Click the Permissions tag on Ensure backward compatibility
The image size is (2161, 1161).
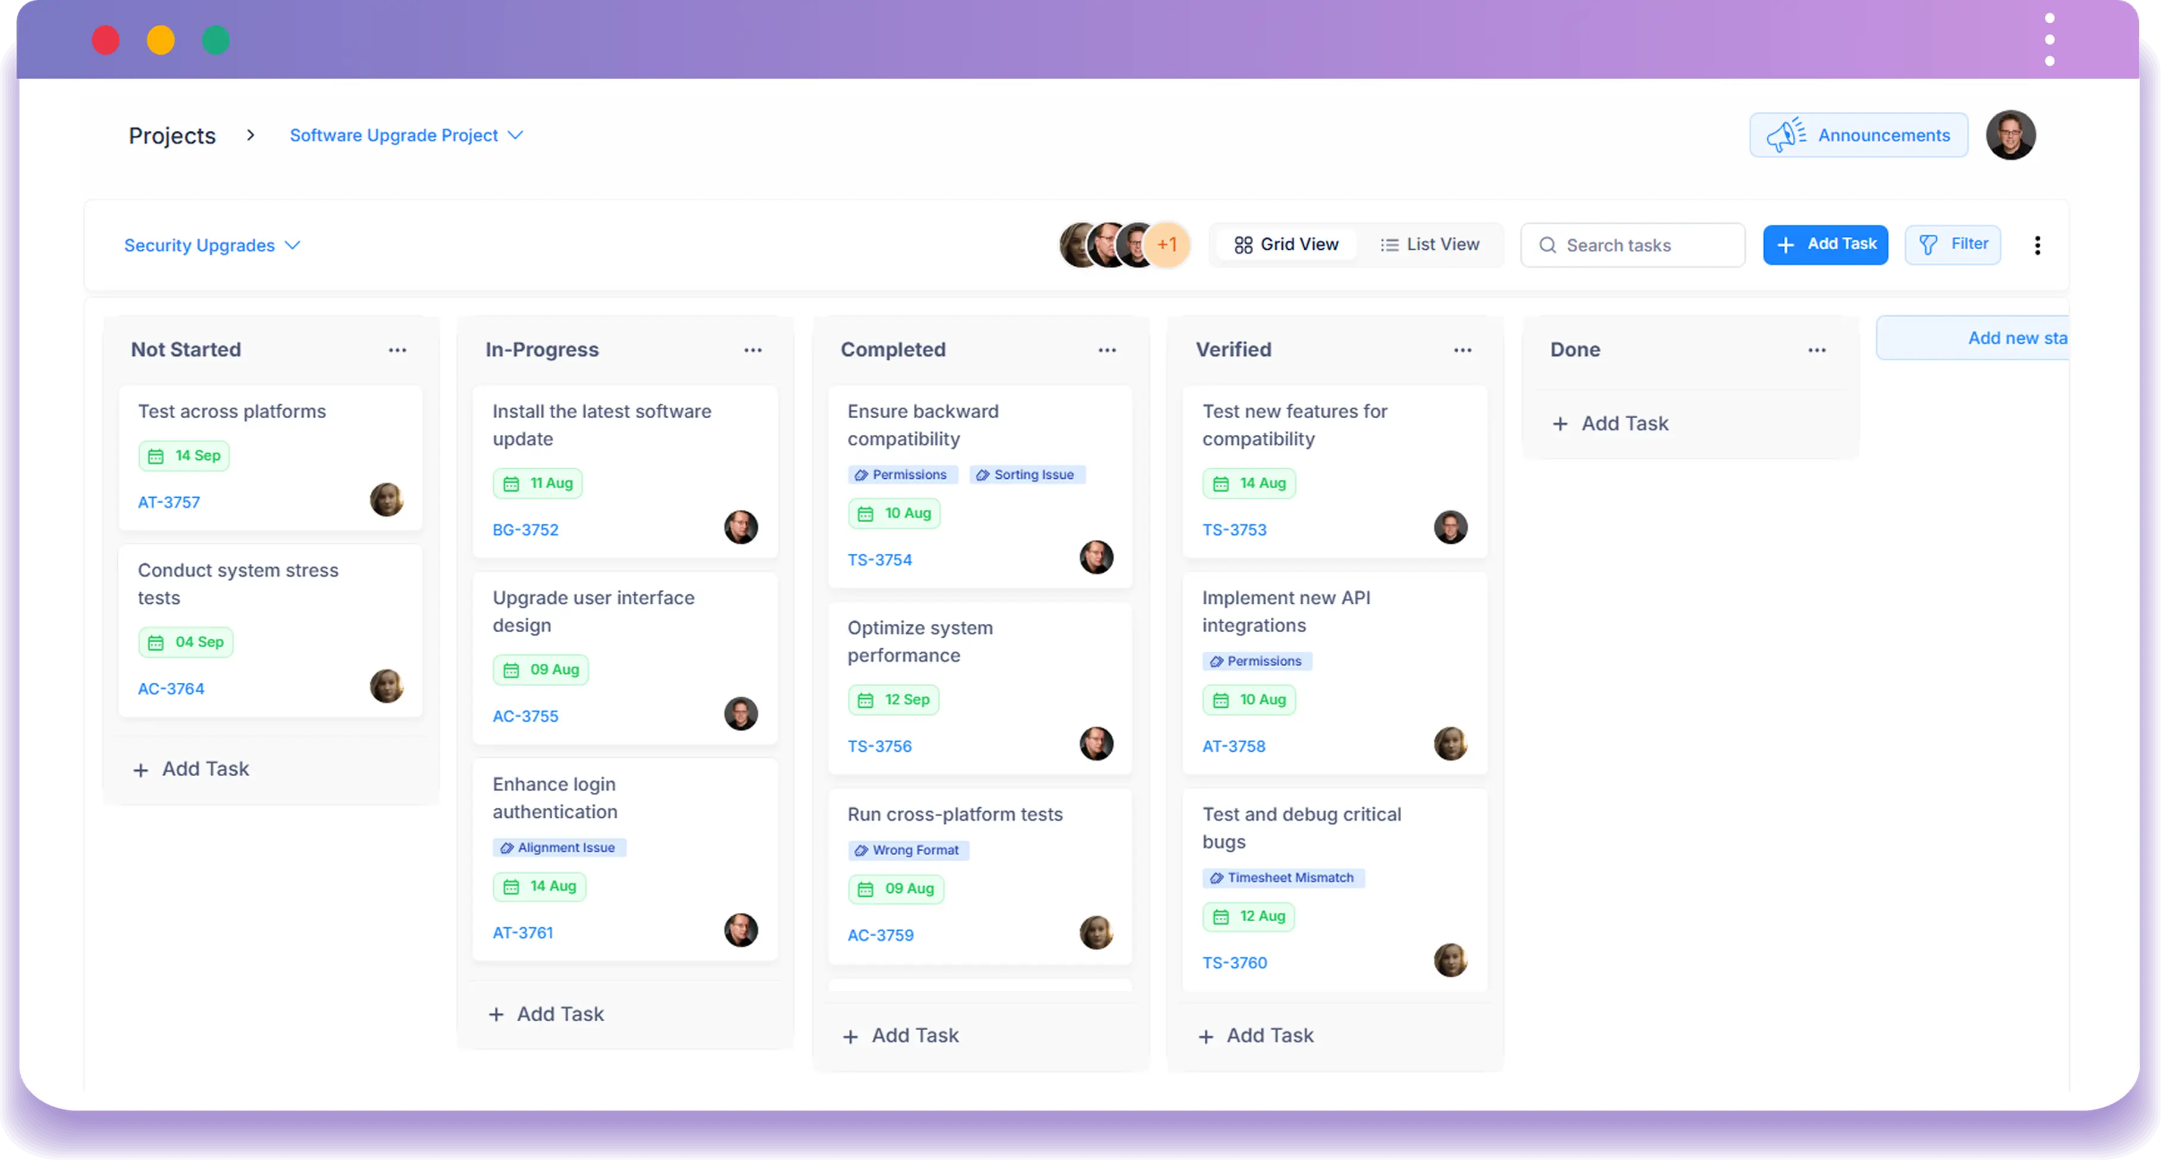903,474
